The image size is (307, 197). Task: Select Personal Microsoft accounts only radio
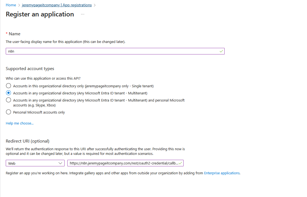(x=8, y=112)
